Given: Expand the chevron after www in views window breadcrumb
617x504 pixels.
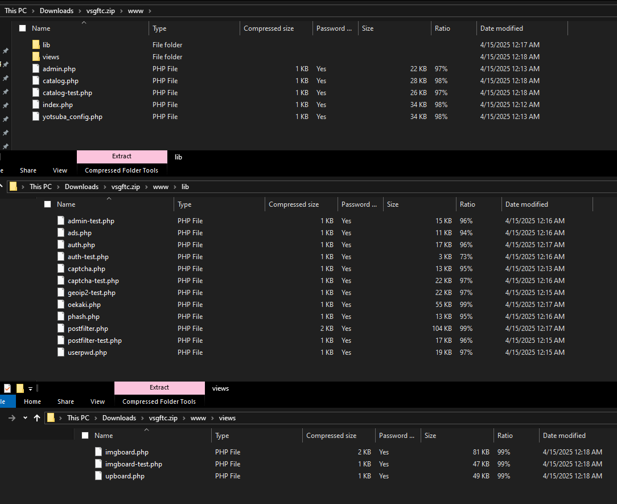Looking at the screenshot, I should pos(212,418).
